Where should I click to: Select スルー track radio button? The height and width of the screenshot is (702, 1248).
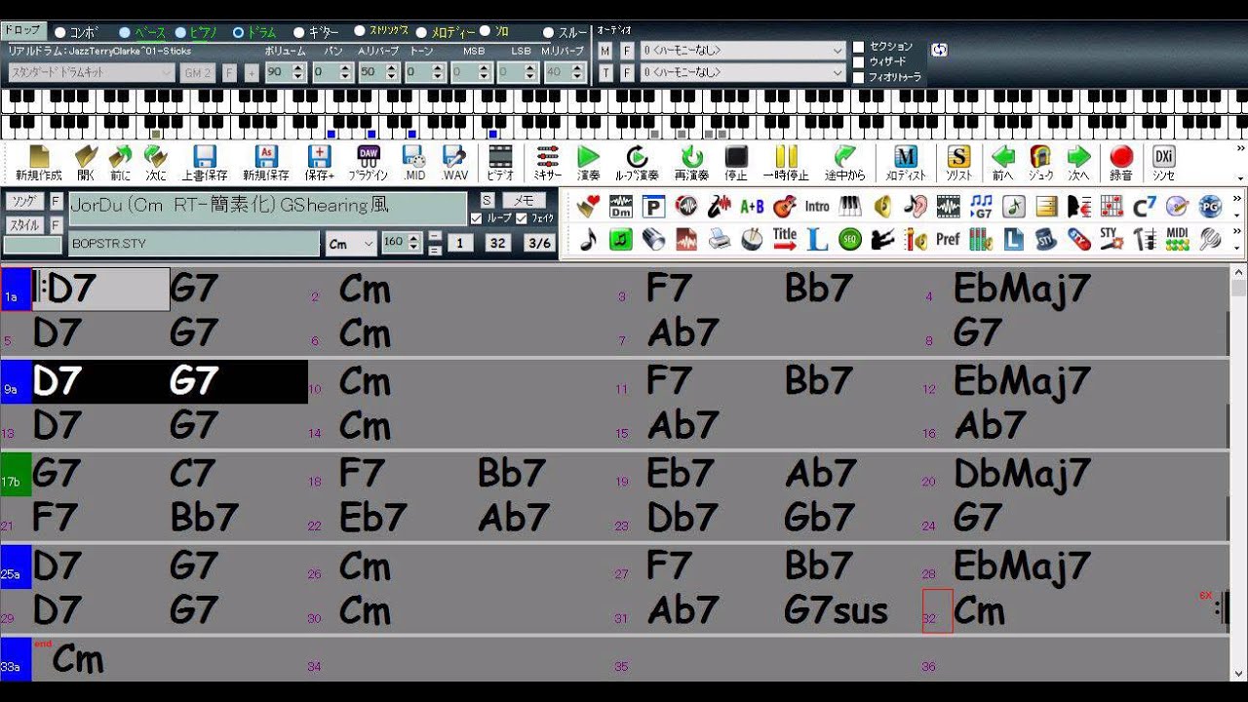(549, 32)
